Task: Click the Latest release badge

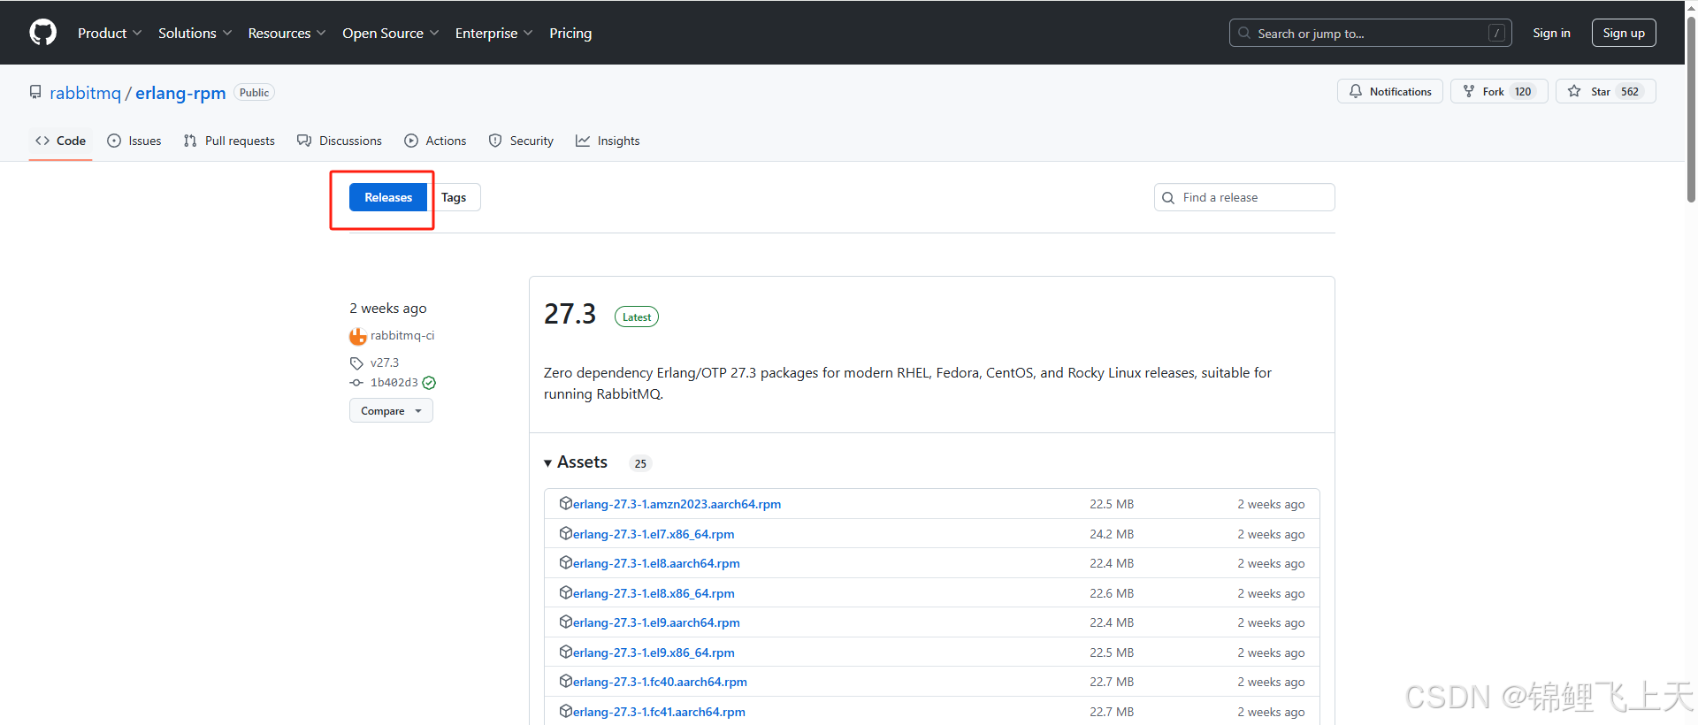Action: click(x=637, y=317)
